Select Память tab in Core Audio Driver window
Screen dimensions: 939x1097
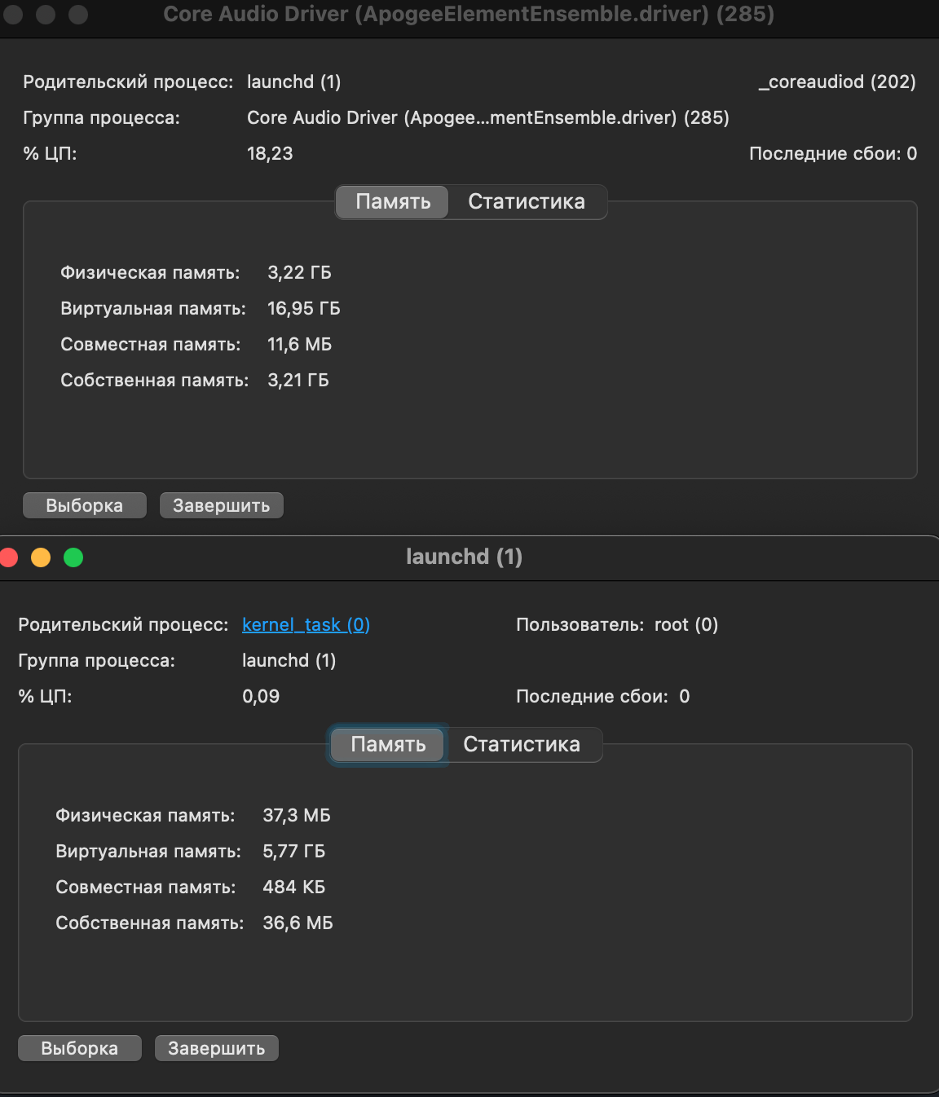393,201
